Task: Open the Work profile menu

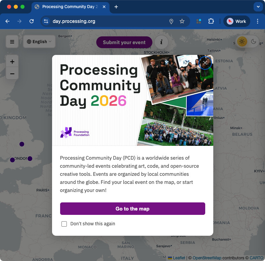Action: coord(236,21)
